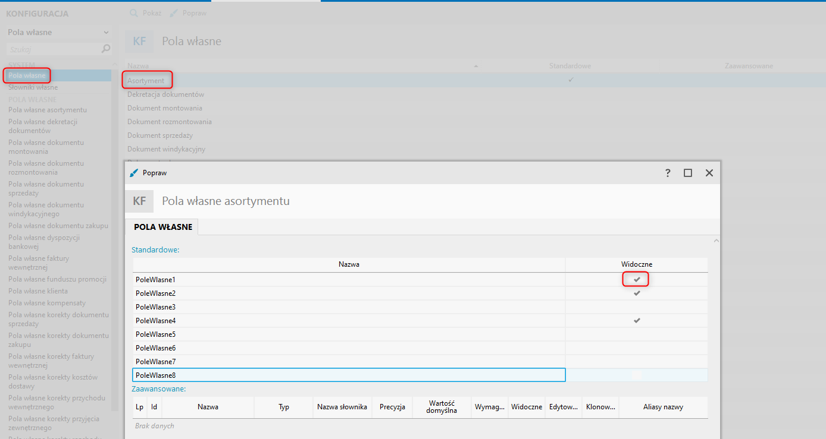Open Słowniki własne in the sidebar
The width and height of the screenshot is (826, 439).
[x=33, y=87]
